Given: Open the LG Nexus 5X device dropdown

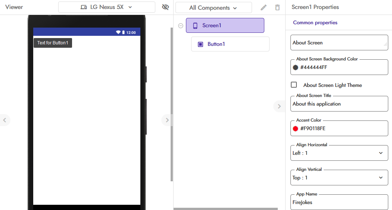Looking at the screenshot, I should [x=107, y=7].
